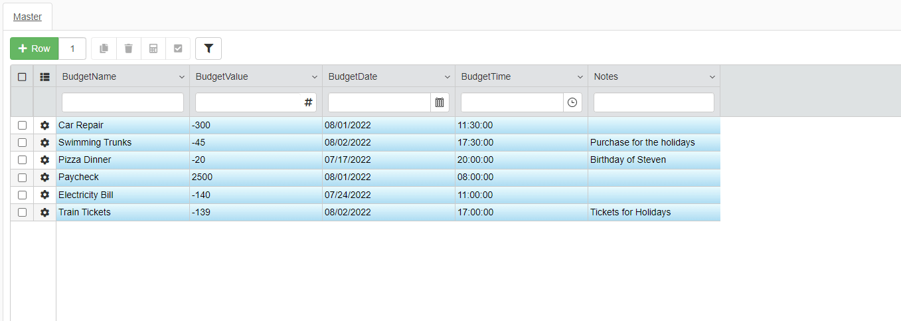The height and width of the screenshot is (321, 901).
Task: Open calendar picker in BudgetDate filter
Action: [x=440, y=102]
